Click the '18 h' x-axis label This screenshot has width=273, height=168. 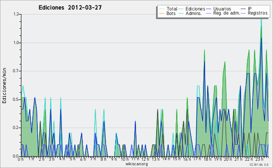tap(207, 159)
